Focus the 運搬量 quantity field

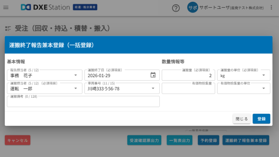click(188, 76)
